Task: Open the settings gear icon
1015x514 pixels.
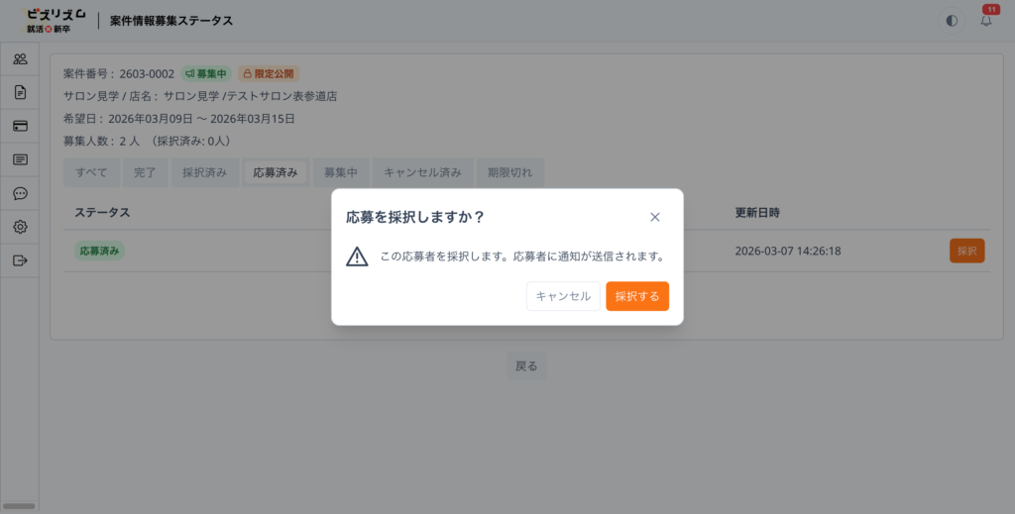Action: pyautogui.click(x=20, y=227)
